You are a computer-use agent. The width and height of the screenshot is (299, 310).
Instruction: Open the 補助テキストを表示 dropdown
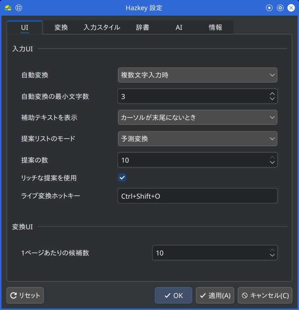click(197, 118)
